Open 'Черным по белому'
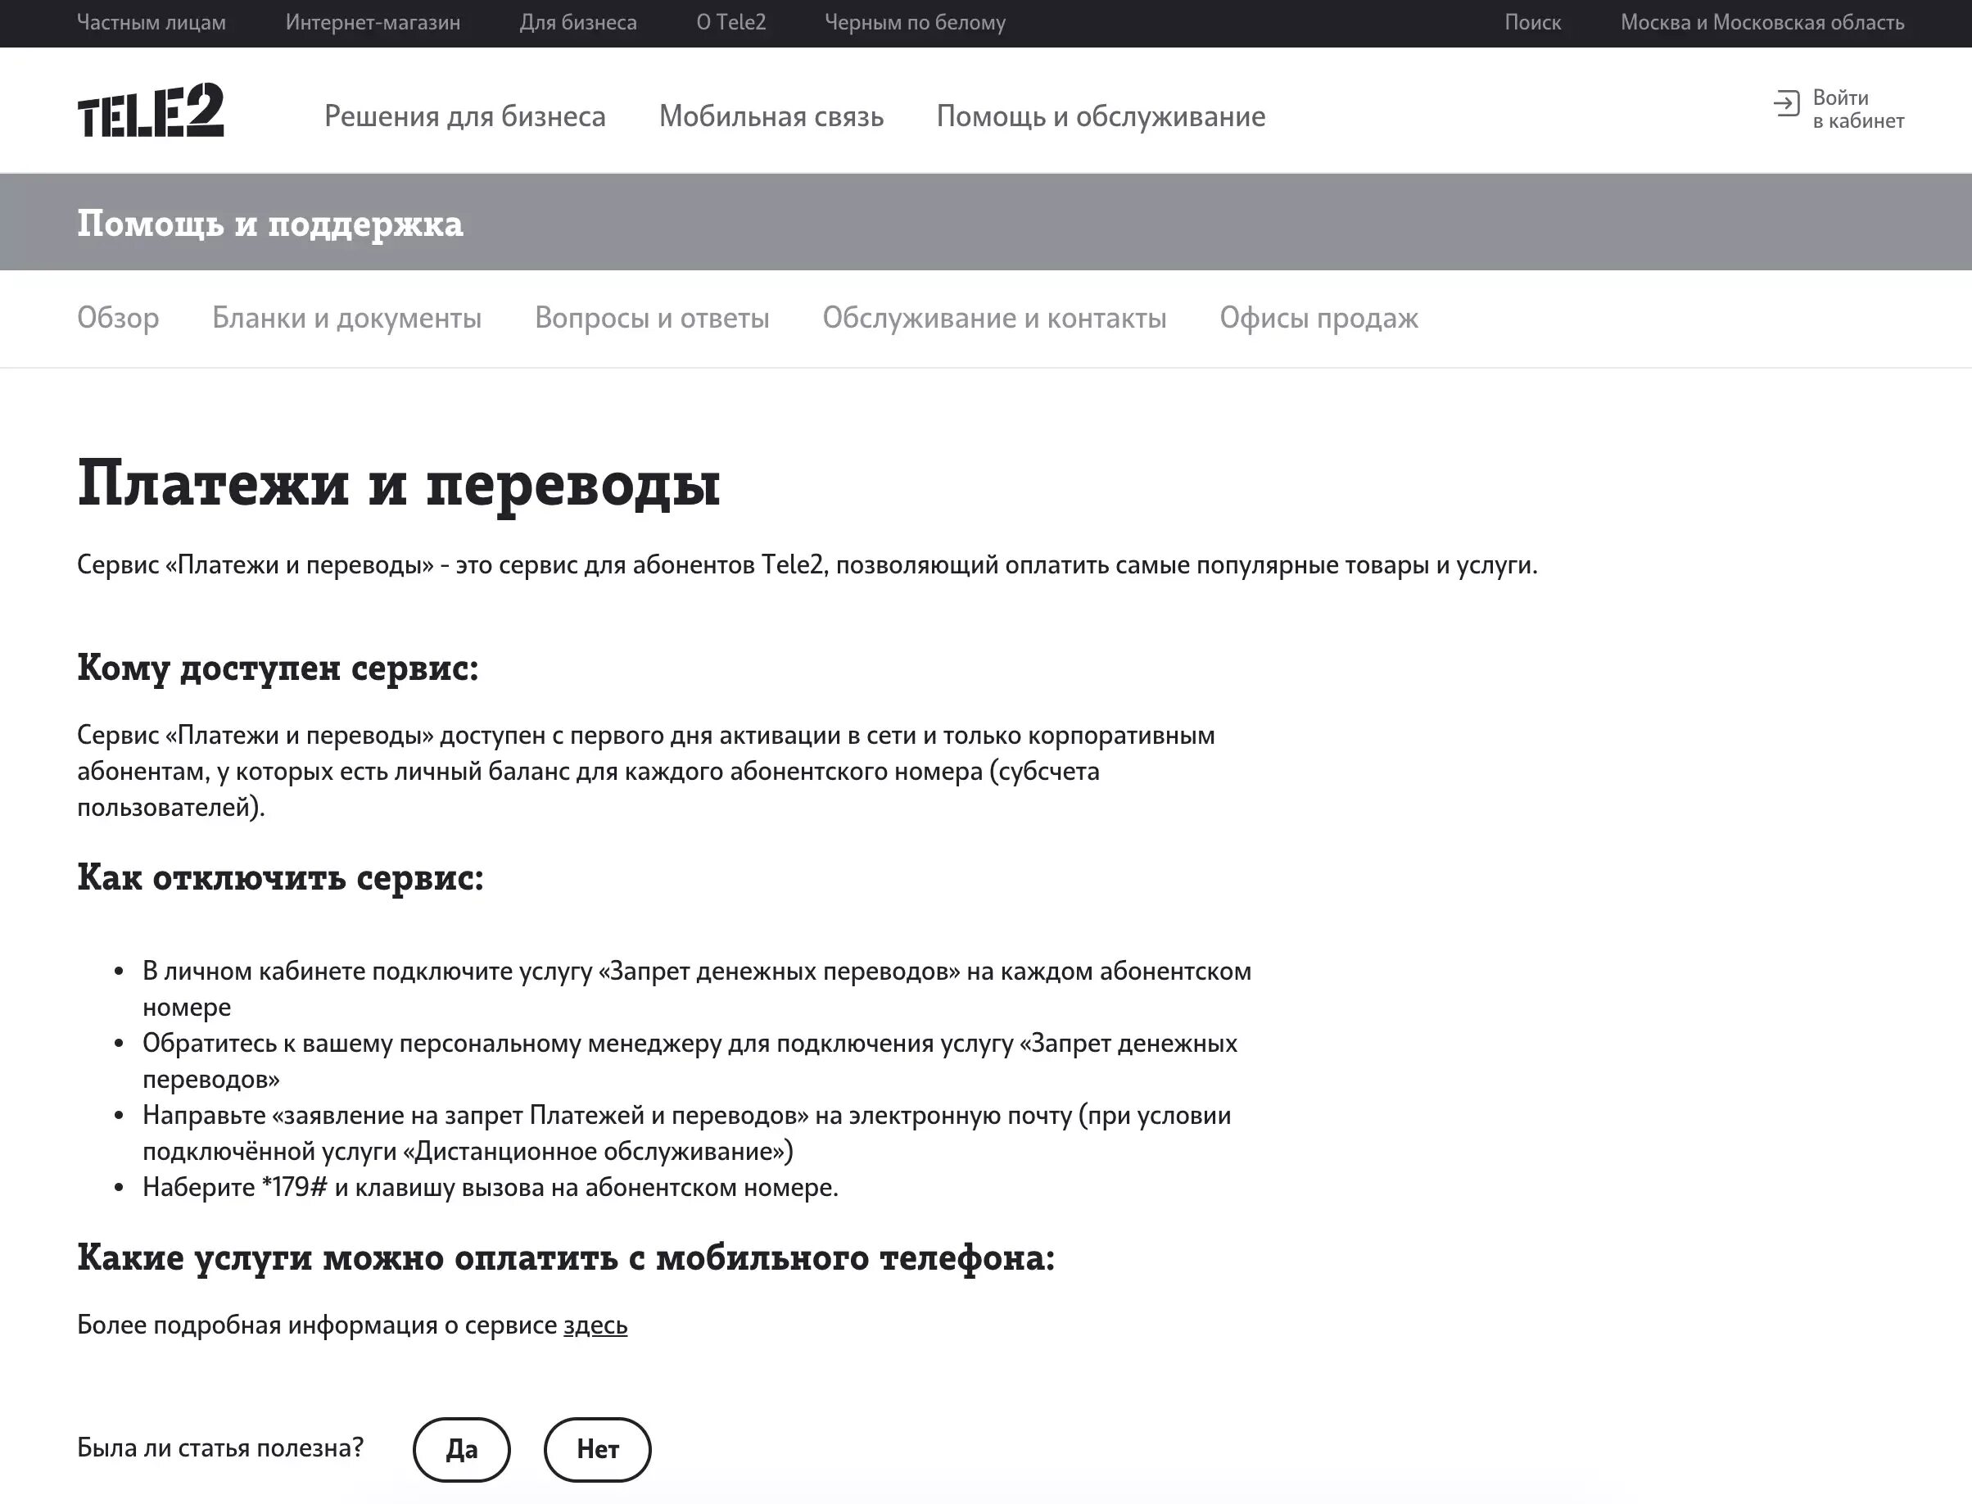1972x1504 pixels. (915, 22)
